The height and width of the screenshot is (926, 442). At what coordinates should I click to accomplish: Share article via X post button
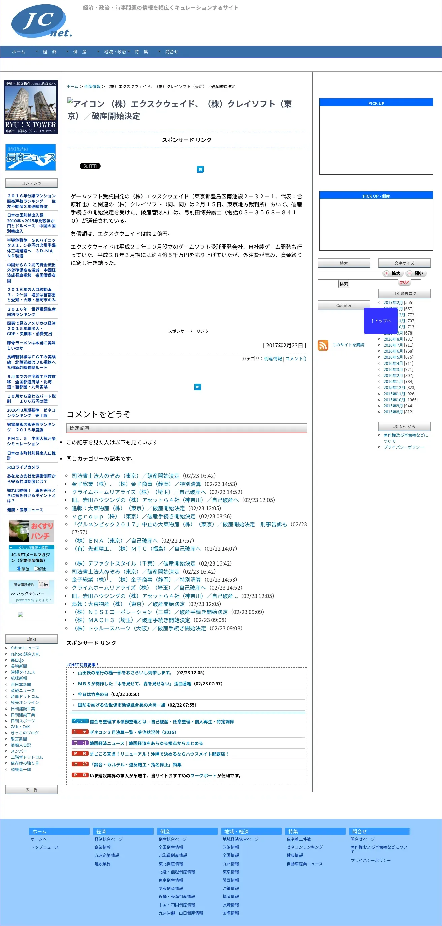point(90,166)
